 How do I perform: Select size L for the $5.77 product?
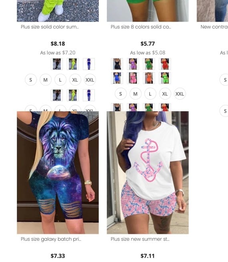point(150,94)
